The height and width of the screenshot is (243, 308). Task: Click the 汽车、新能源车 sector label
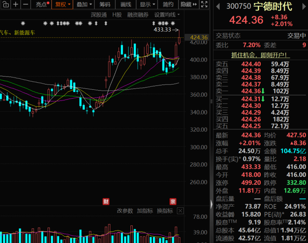click(x=18, y=33)
